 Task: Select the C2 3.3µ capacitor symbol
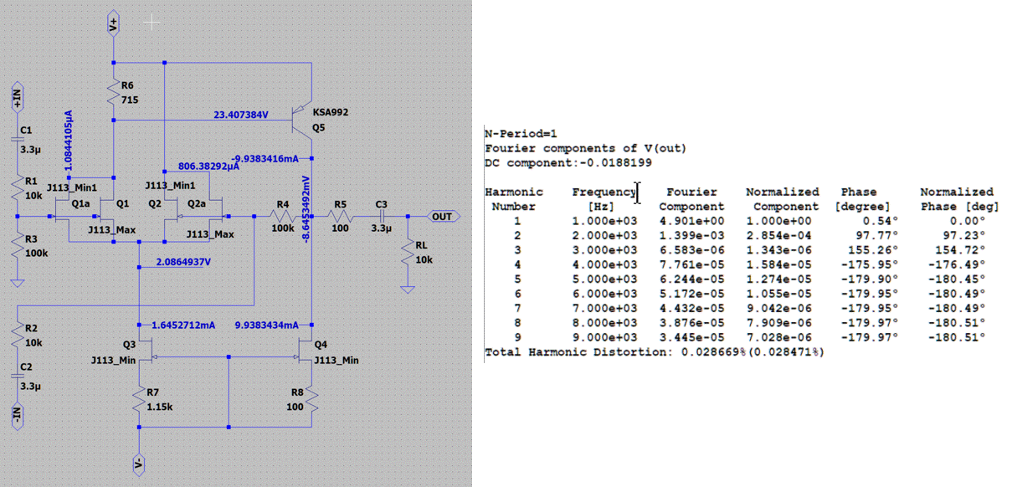[19, 376]
